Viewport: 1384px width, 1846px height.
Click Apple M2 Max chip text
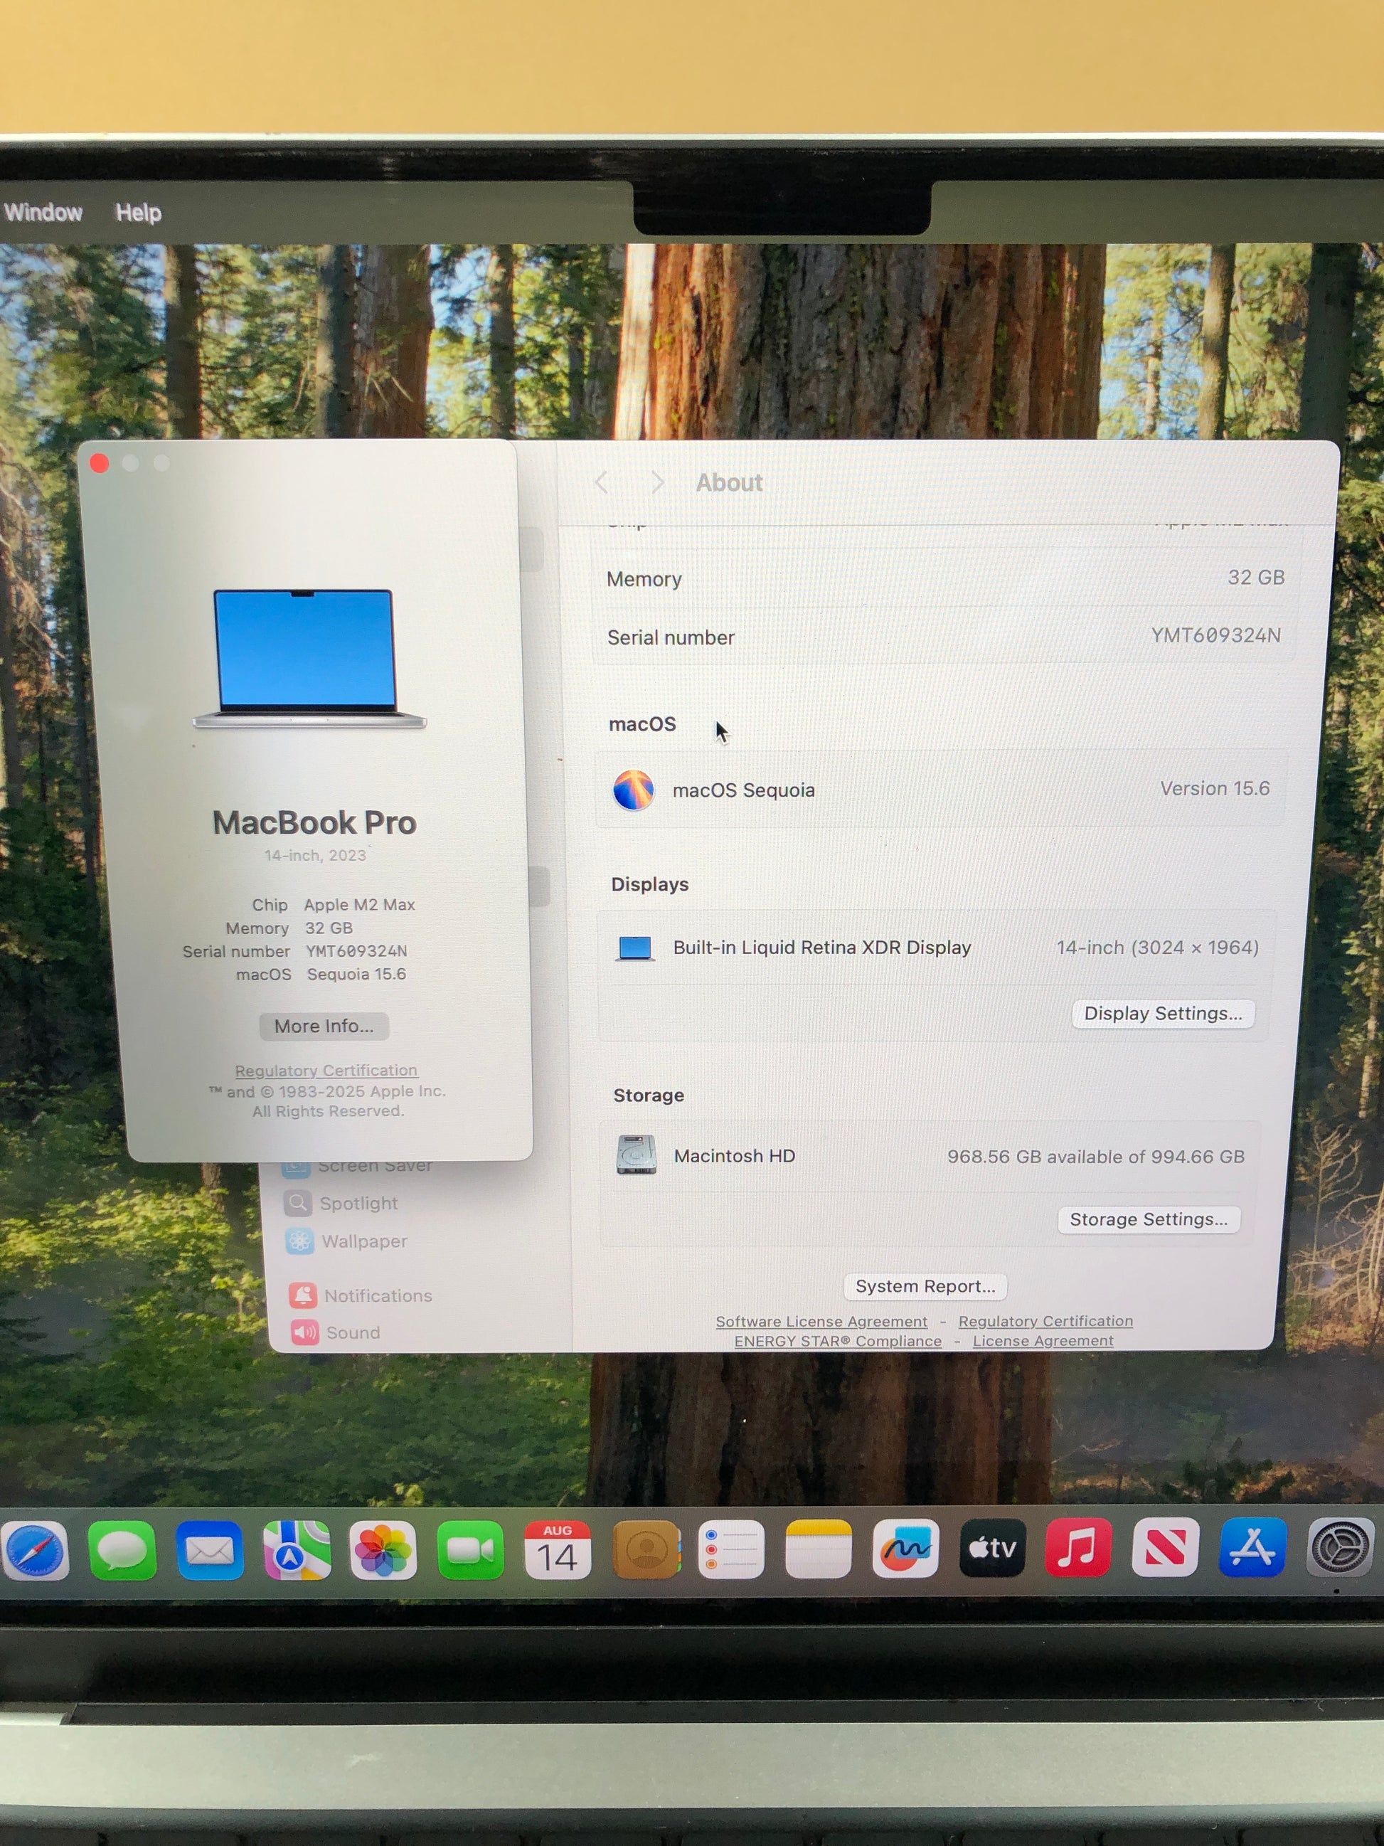(358, 905)
